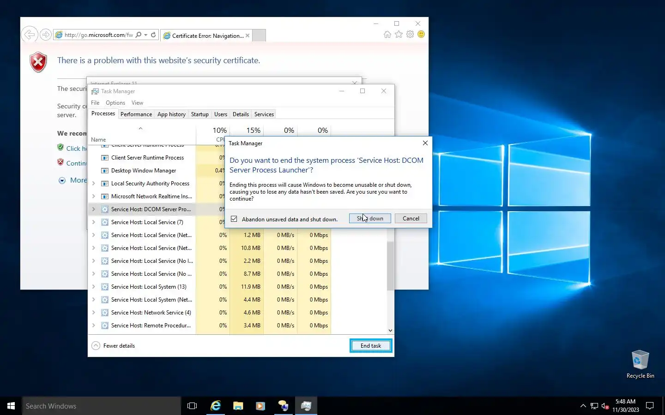Open IE Favorites star icon
The width and height of the screenshot is (665, 415).
coord(399,35)
